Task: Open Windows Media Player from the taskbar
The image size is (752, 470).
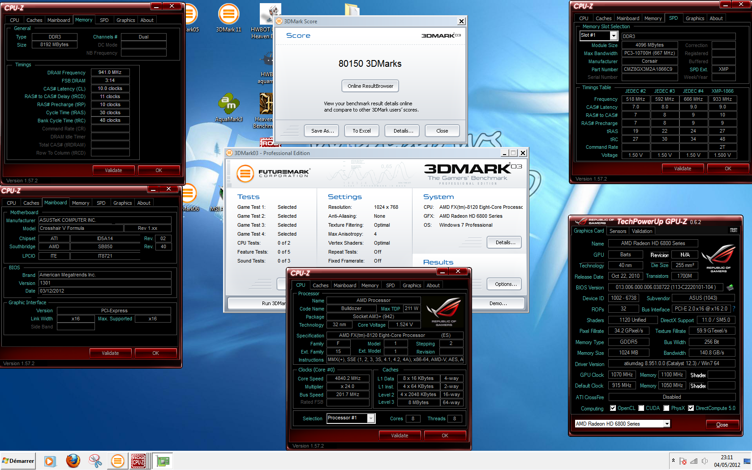Action: tap(50, 461)
